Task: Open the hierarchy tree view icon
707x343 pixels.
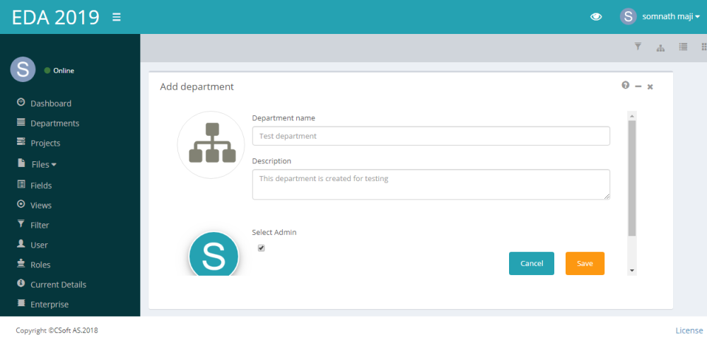Action: [660, 47]
